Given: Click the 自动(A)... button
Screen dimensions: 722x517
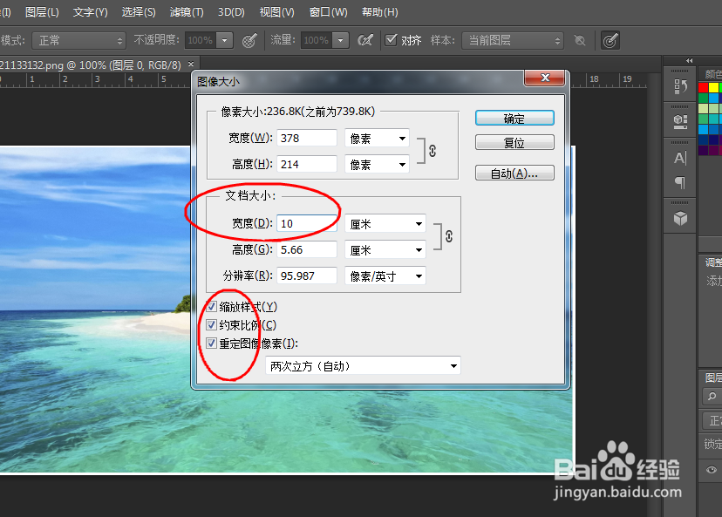Looking at the screenshot, I should (514, 172).
